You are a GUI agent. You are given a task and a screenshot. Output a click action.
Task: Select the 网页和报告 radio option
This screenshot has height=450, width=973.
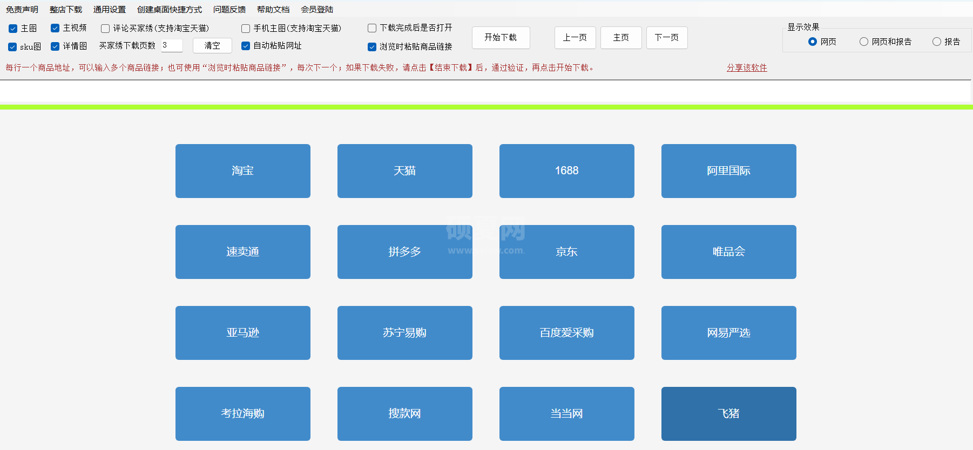(x=864, y=42)
